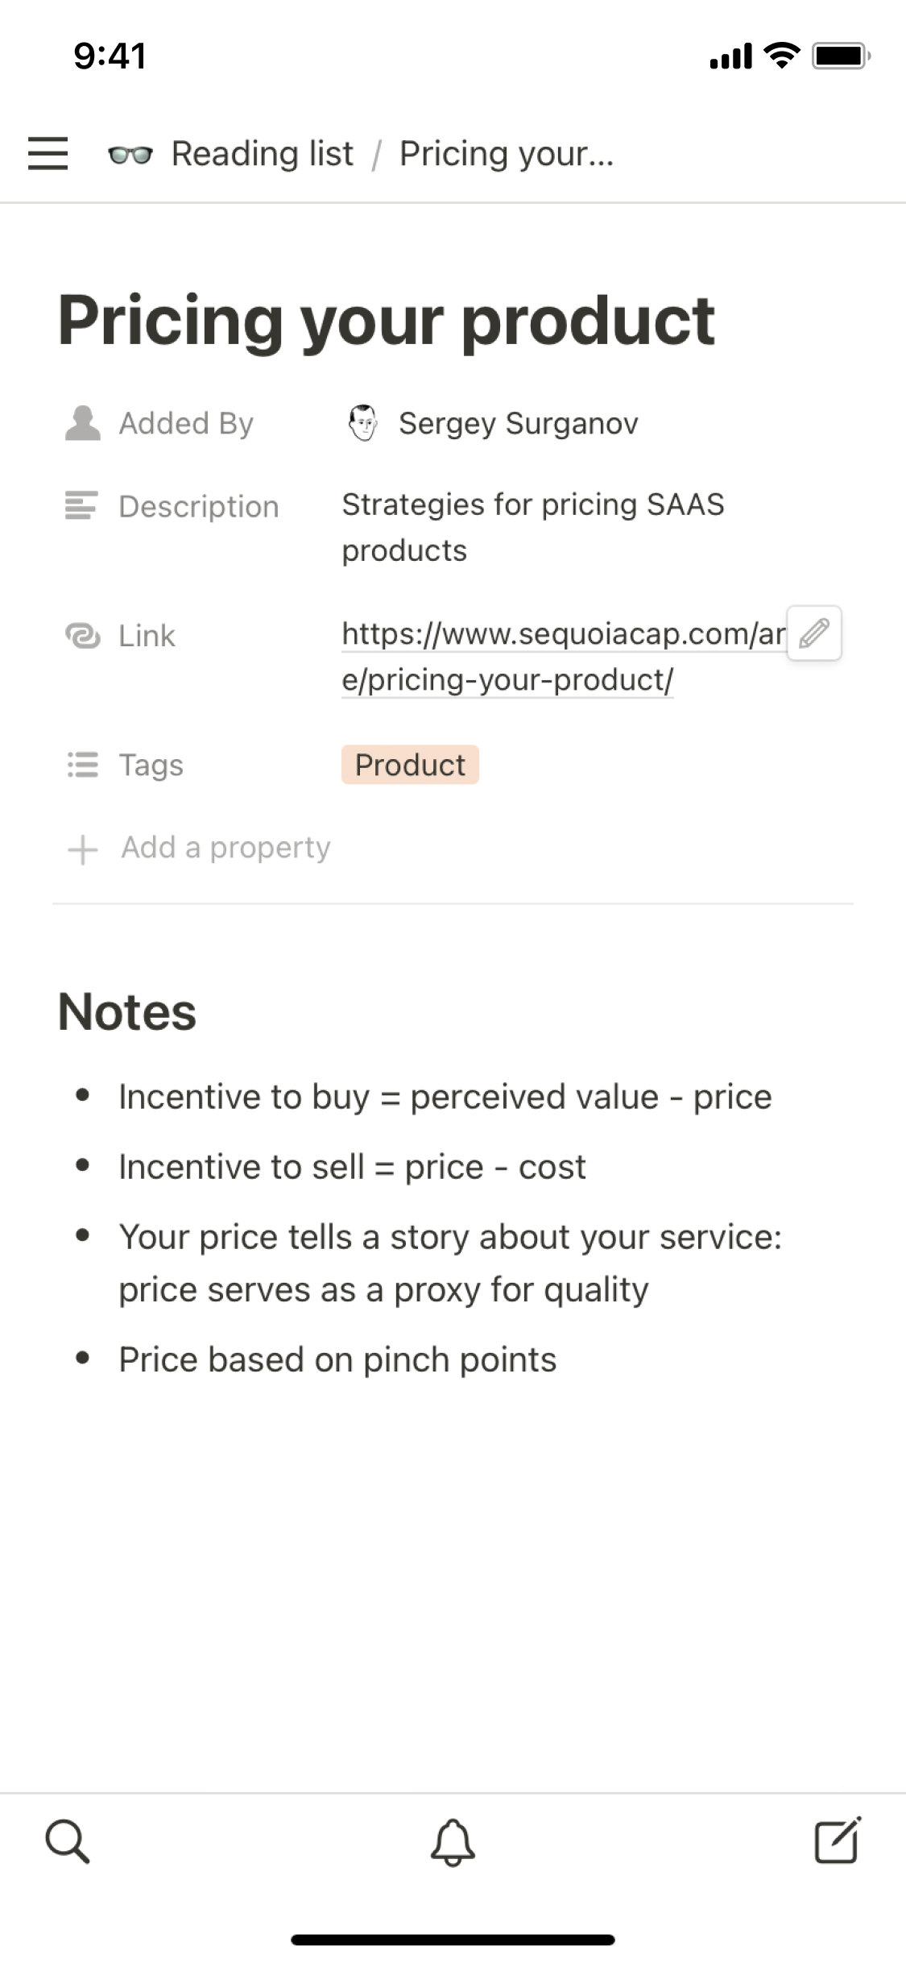This screenshot has height=1963, width=906.
Task: Tap the Tags list icon
Action: click(x=82, y=765)
